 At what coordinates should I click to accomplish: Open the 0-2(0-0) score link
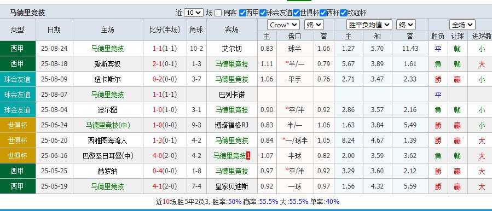(x=165, y=79)
